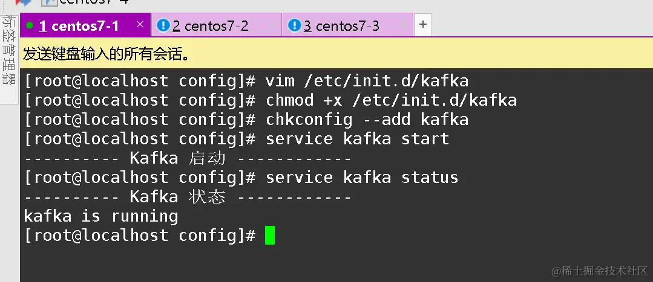Click the green connection dot on centos7-1
Image resolution: width=653 pixels, height=282 pixels.
pos(30,25)
